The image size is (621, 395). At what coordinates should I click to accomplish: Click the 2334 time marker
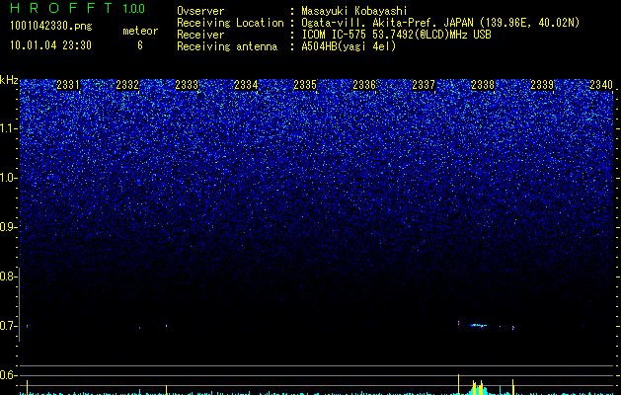coord(246,85)
